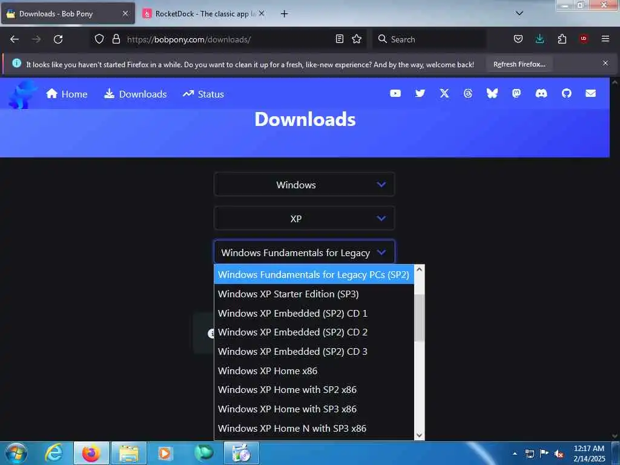Launch Internet Explorer from the taskbar
This screenshot has width=620, height=465.
click(54, 453)
